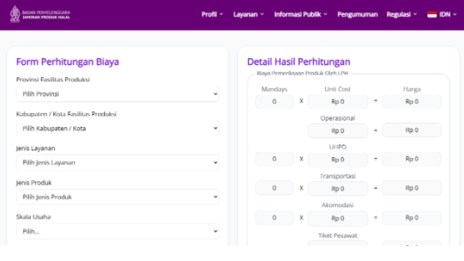The height and width of the screenshot is (261, 464).
Task: Expand the Pilih Kabupaten / Kota dropdown
Action: [x=118, y=128]
